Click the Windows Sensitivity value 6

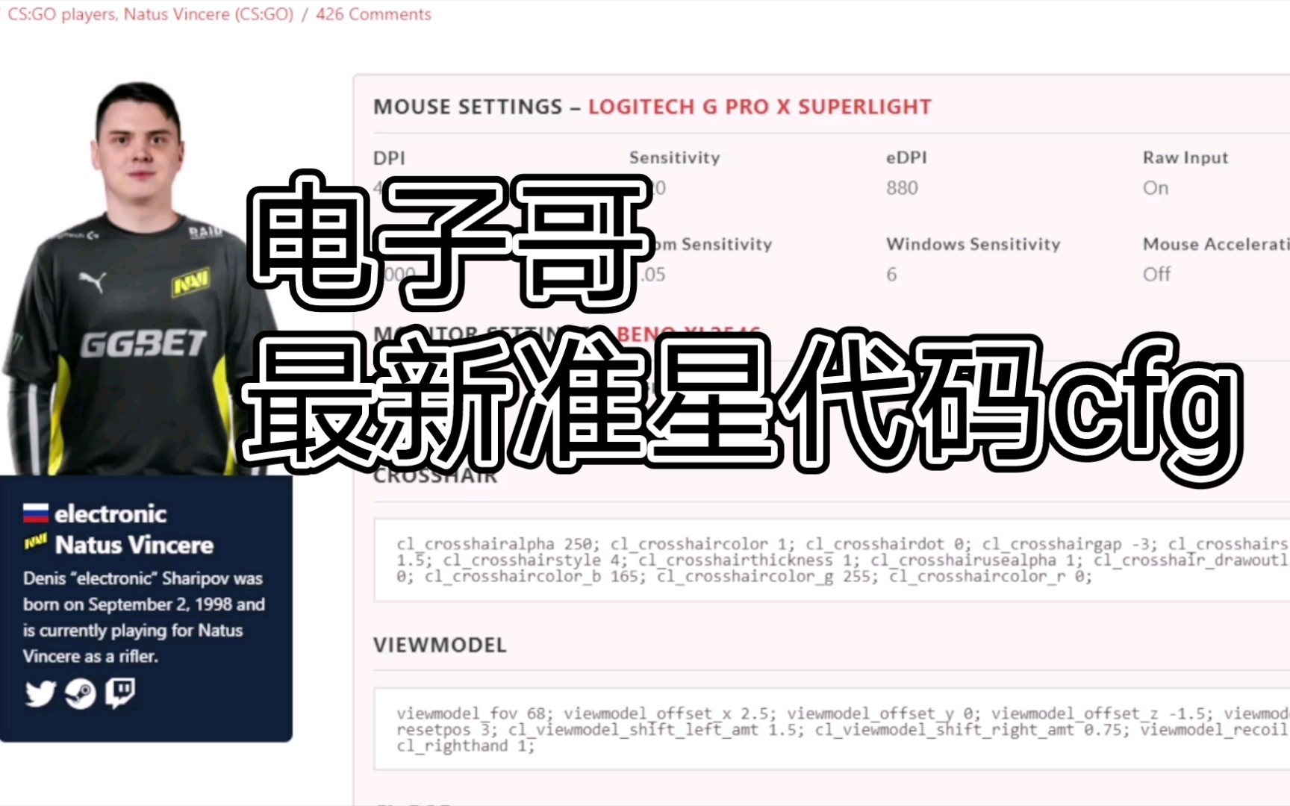click(x=891, y=275)
